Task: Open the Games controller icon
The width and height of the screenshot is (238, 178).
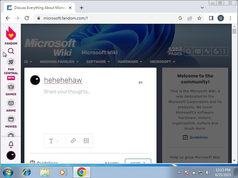Action: click(11, 87)
